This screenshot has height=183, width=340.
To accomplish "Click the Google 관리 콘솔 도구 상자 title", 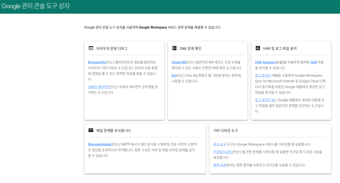I will (36, 6).
